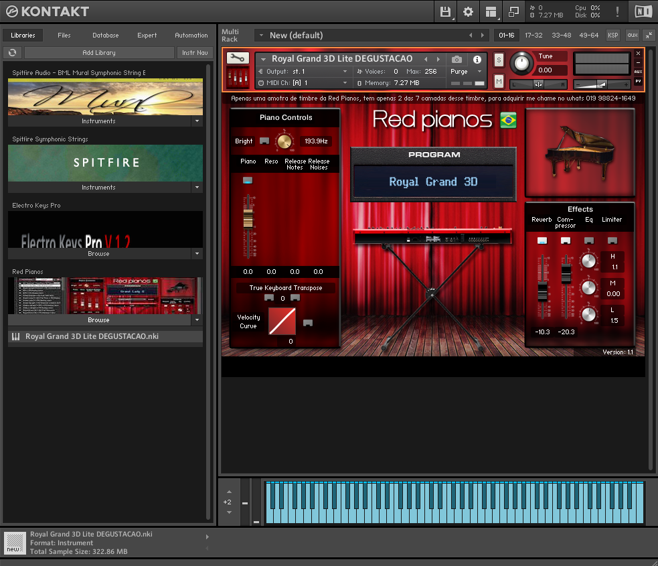This screenshot has width=658, height=566.
Task: Click Browse under Red Pianos library
Action: [98, 320]
